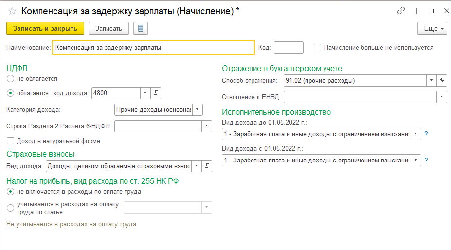Check 'Доход в натуральной форме'

10,141
